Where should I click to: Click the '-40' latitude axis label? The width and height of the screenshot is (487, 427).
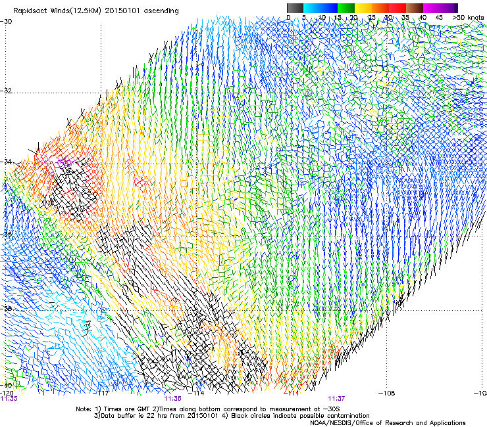click(x=6, y=385)
